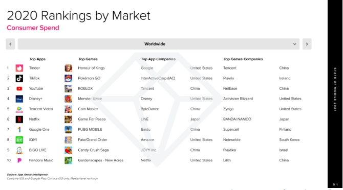Click the BIGO LIVE app icon
Screen dimensions: 343x190
tap(19, 150)
